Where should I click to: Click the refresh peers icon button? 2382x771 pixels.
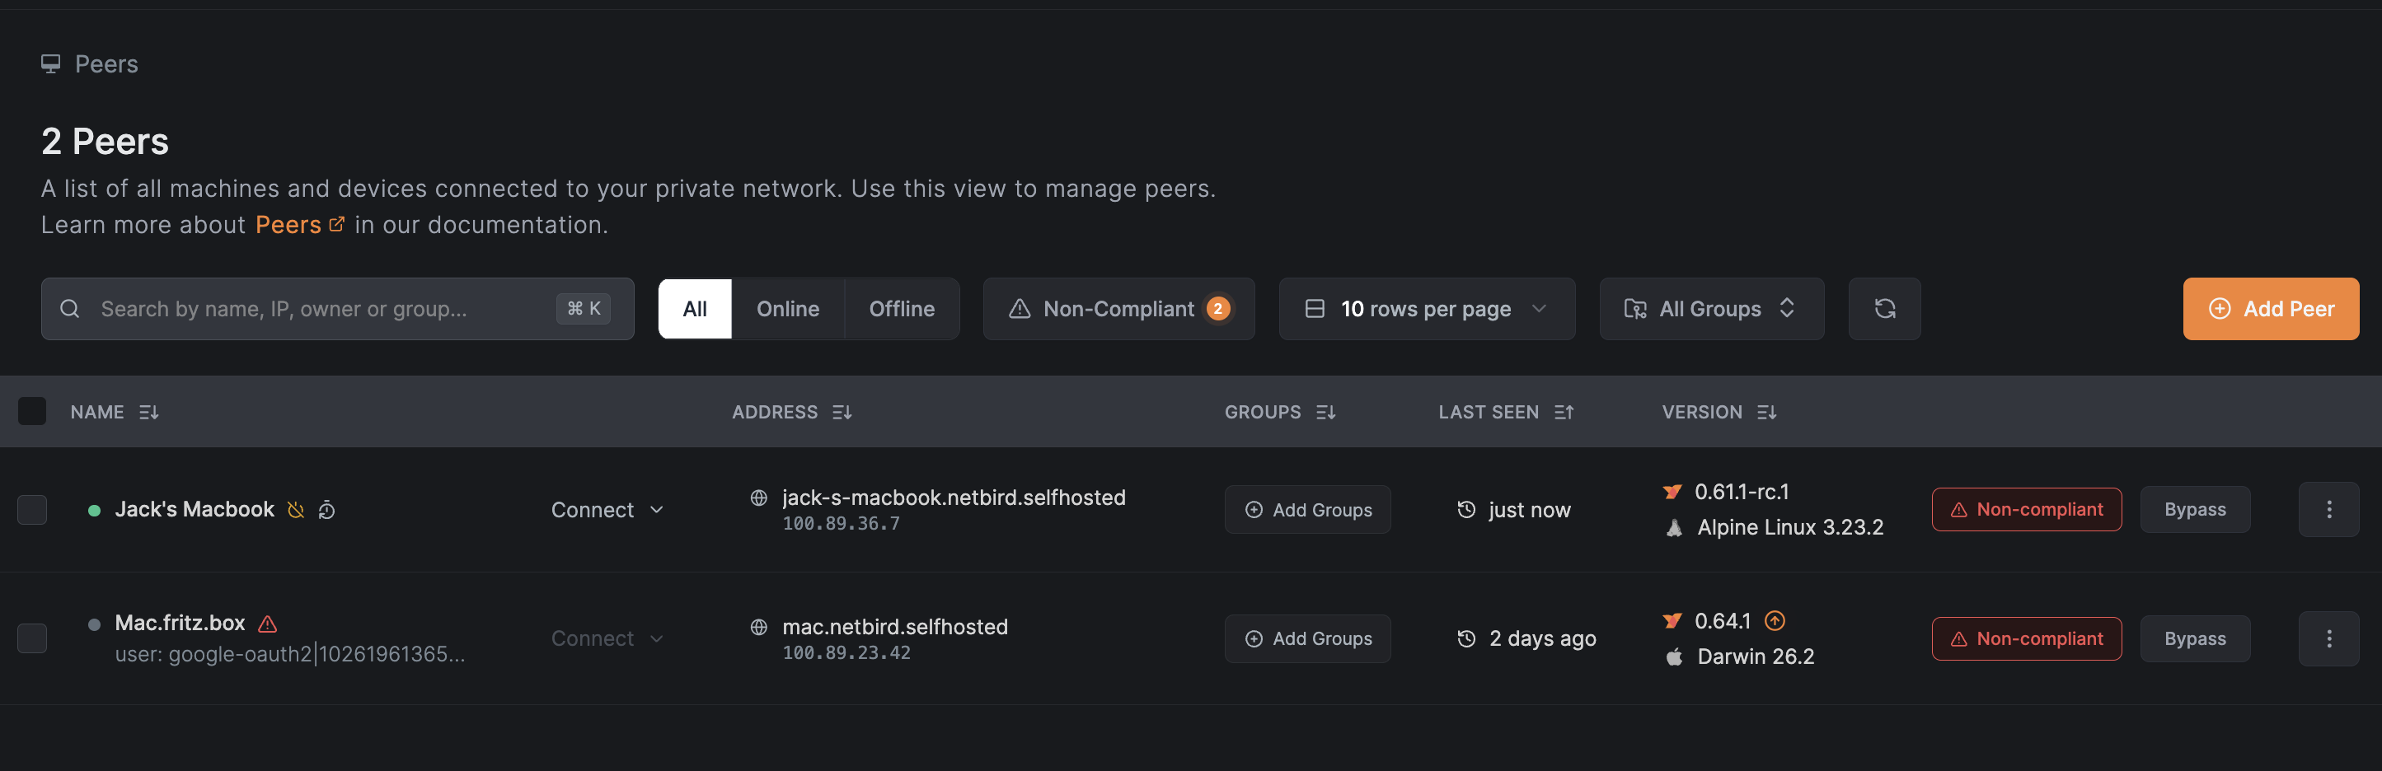point(1883,309)
